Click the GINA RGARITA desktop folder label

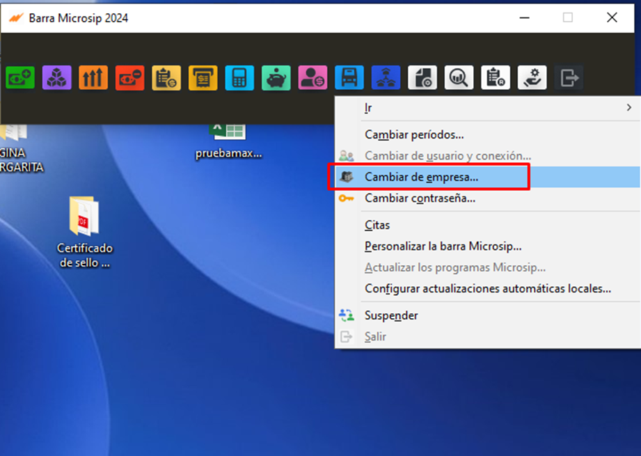click(x=20, y=160)
